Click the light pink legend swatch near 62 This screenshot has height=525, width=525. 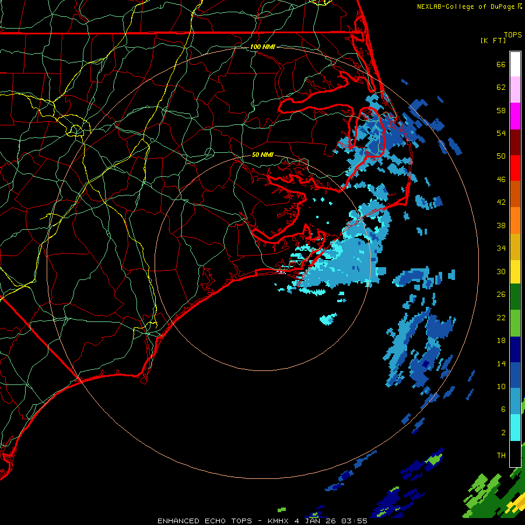(x=515, y=90)
